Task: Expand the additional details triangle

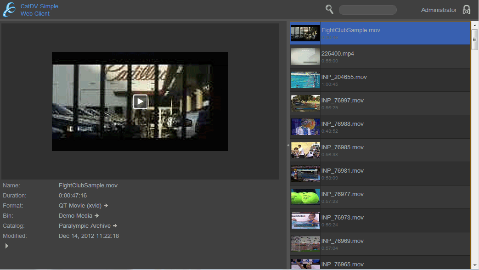Action: pyautogui.click(x=6, y=246)
